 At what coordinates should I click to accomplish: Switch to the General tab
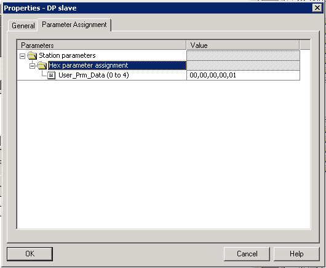click(23, 26)
